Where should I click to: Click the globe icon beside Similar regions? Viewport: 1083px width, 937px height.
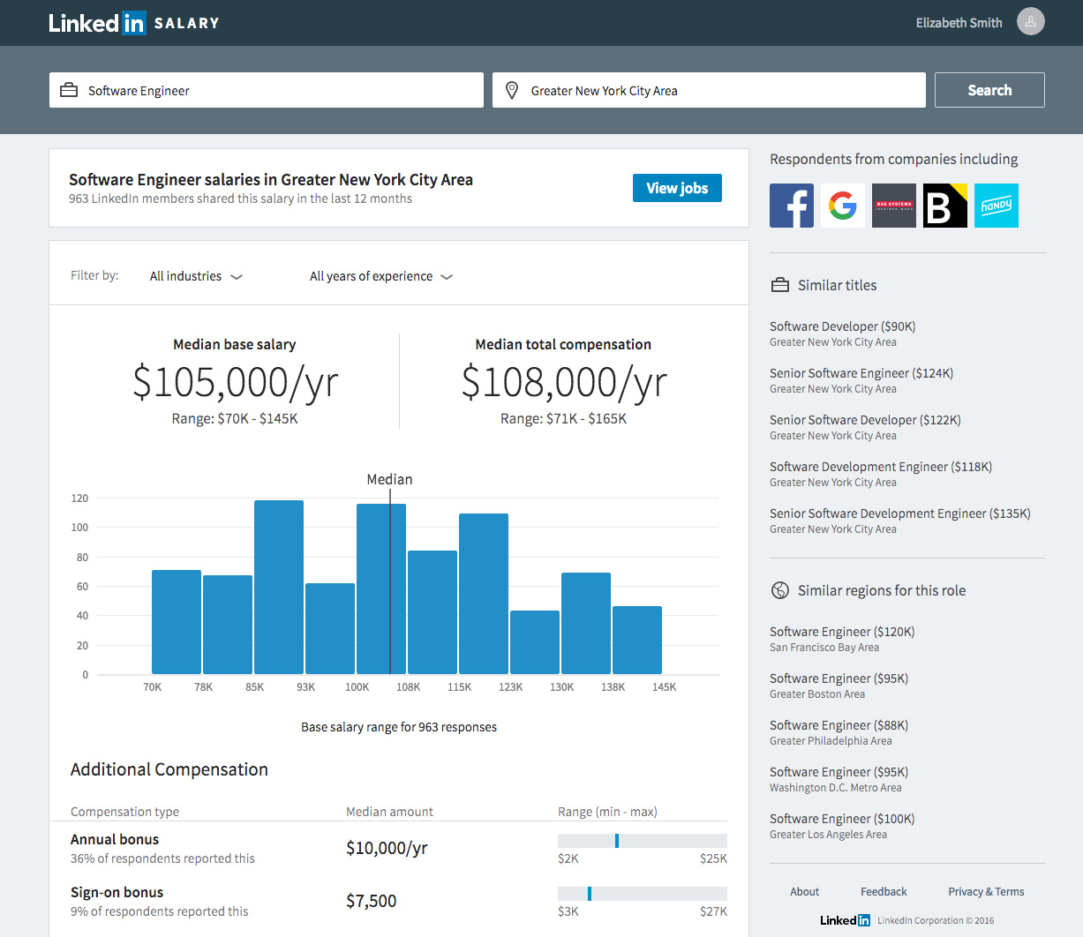[x=780, y=590]
